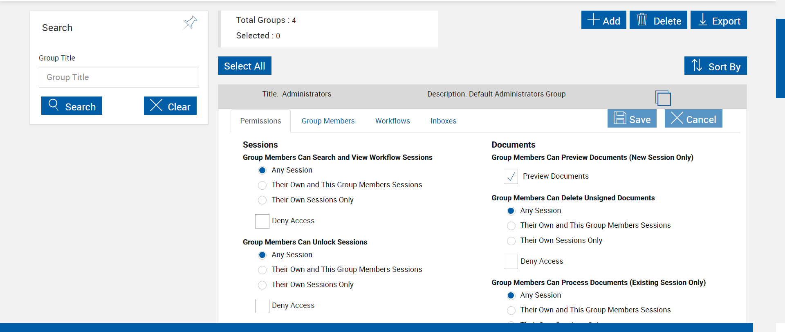Focus the Group Title input field

click(x=119, y=77)
